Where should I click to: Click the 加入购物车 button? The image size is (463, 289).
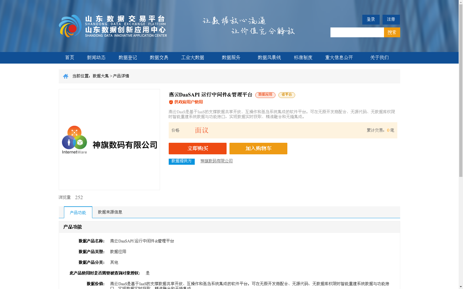click(258, 149)
